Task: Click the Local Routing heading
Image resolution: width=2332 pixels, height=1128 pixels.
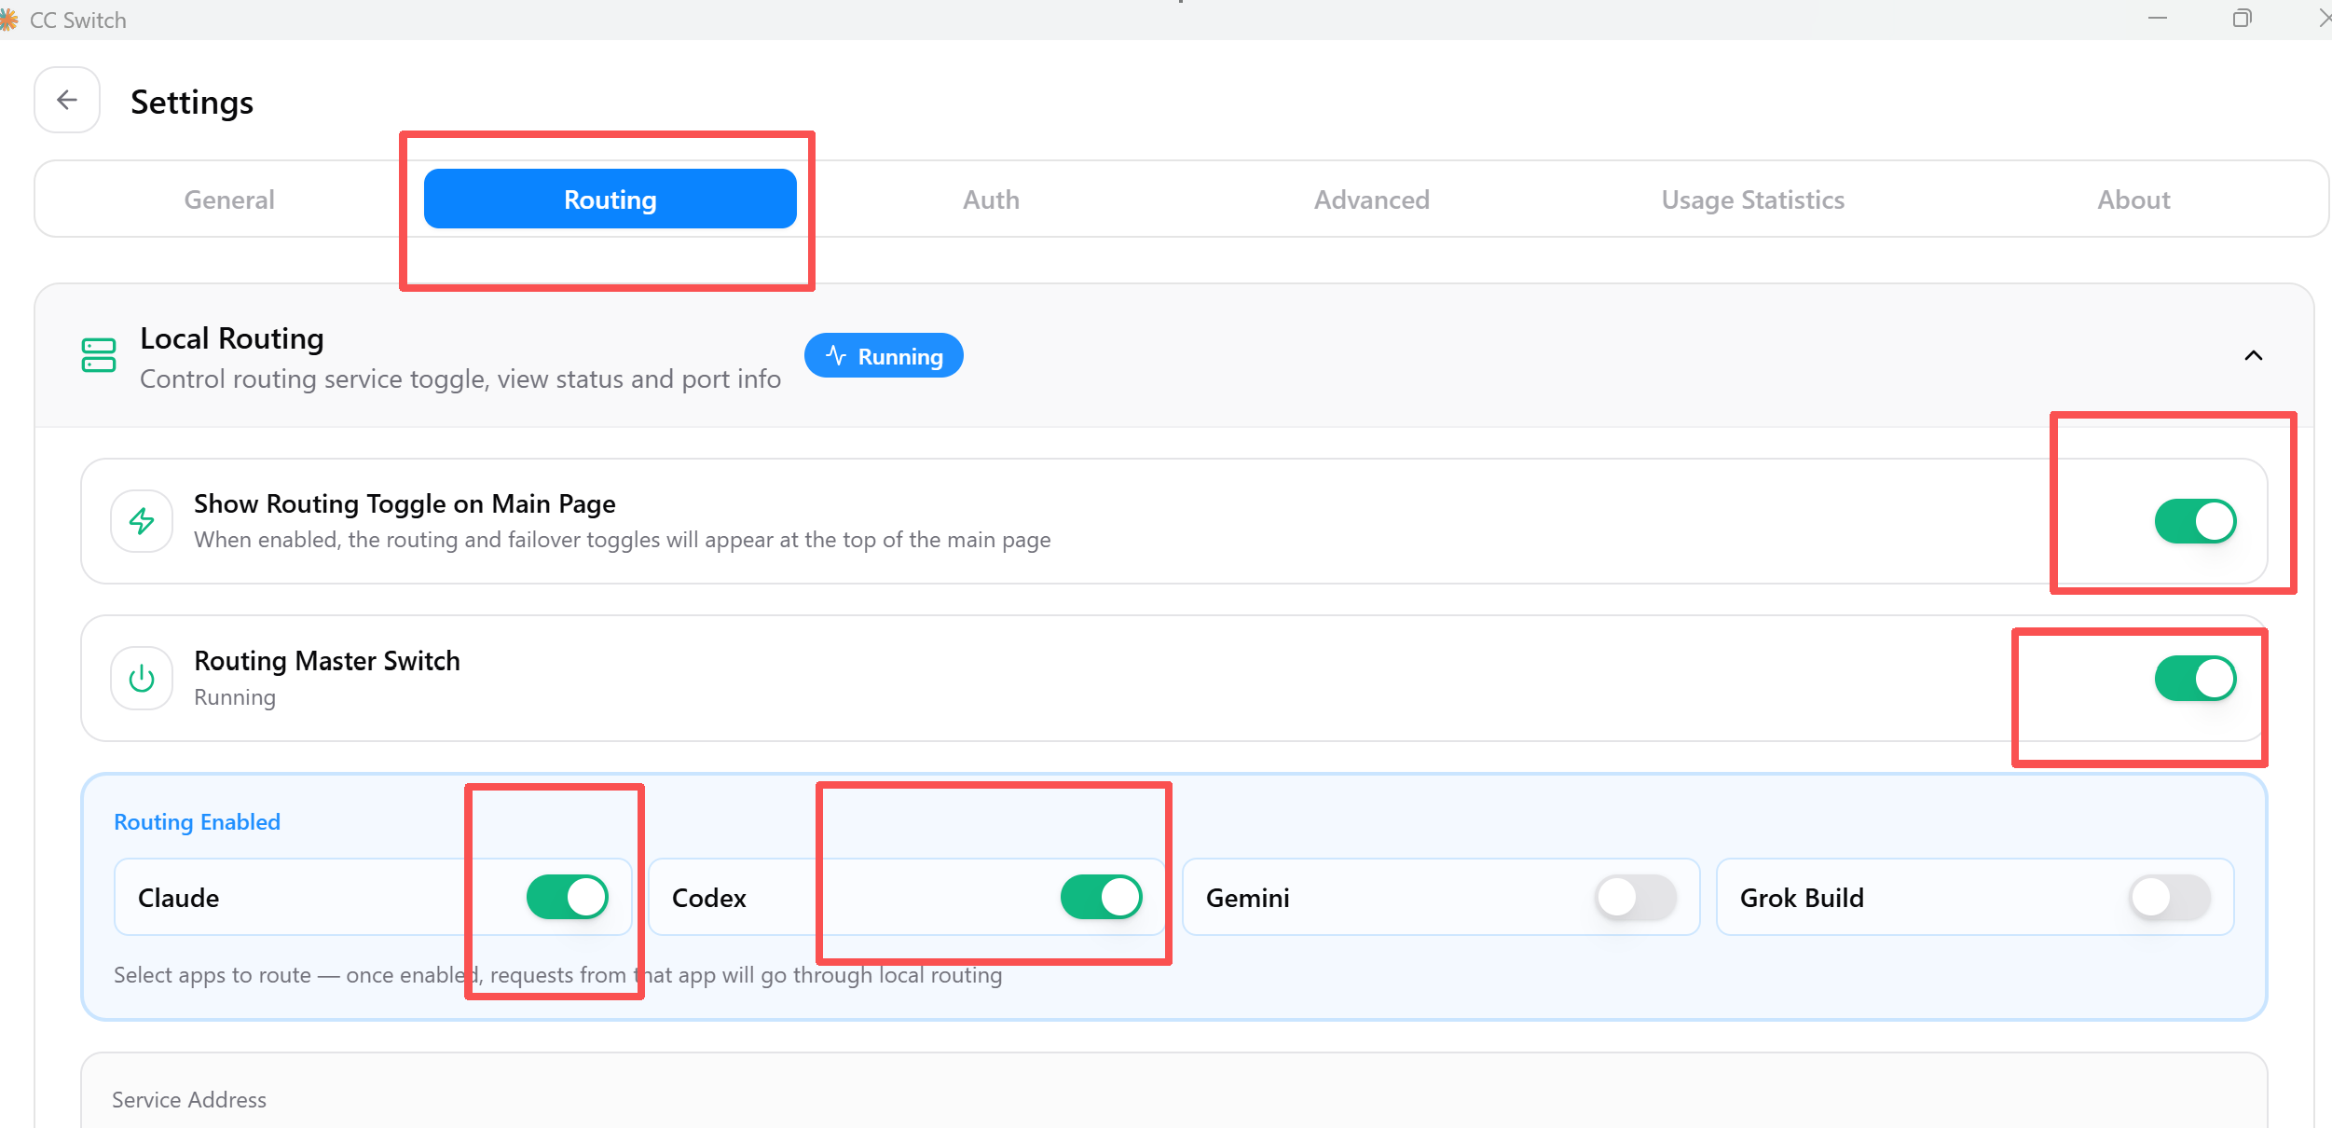Action: tap(232, 338)
